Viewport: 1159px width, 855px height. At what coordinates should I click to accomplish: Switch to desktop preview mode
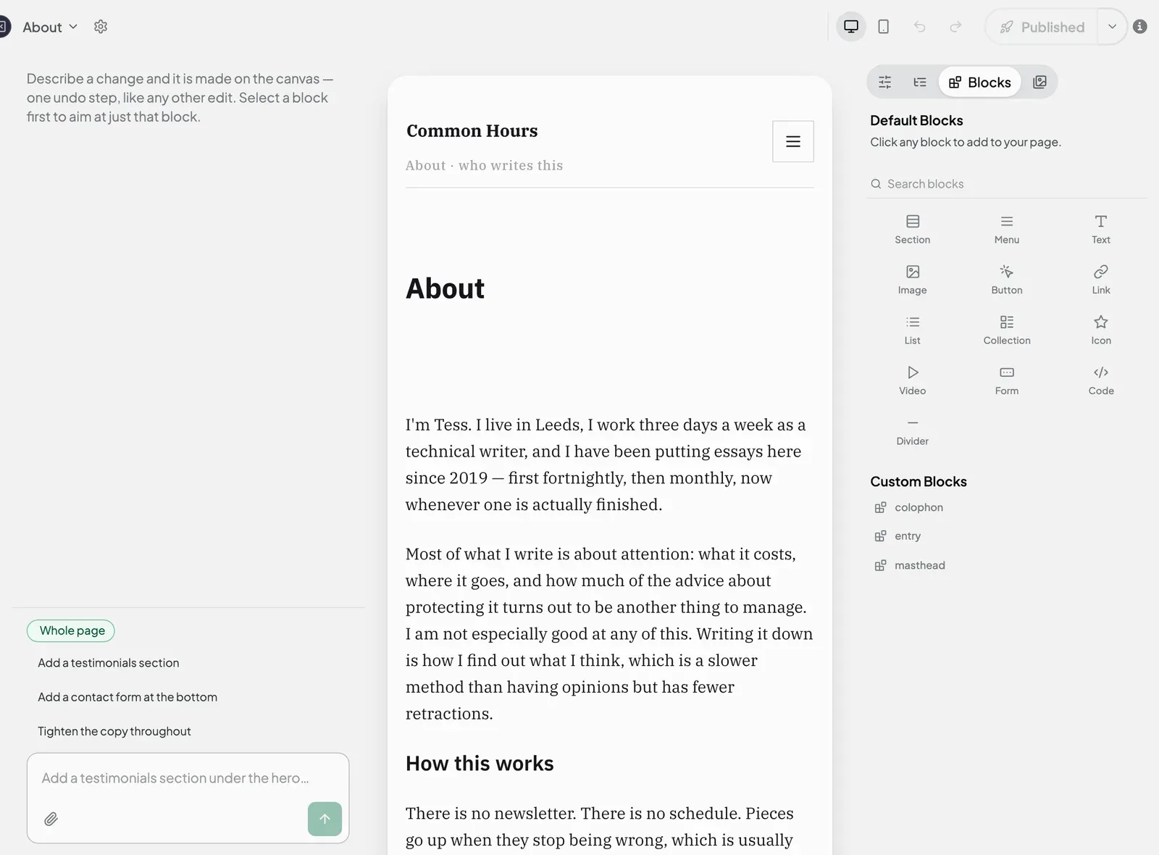click(x=851, y=27)
